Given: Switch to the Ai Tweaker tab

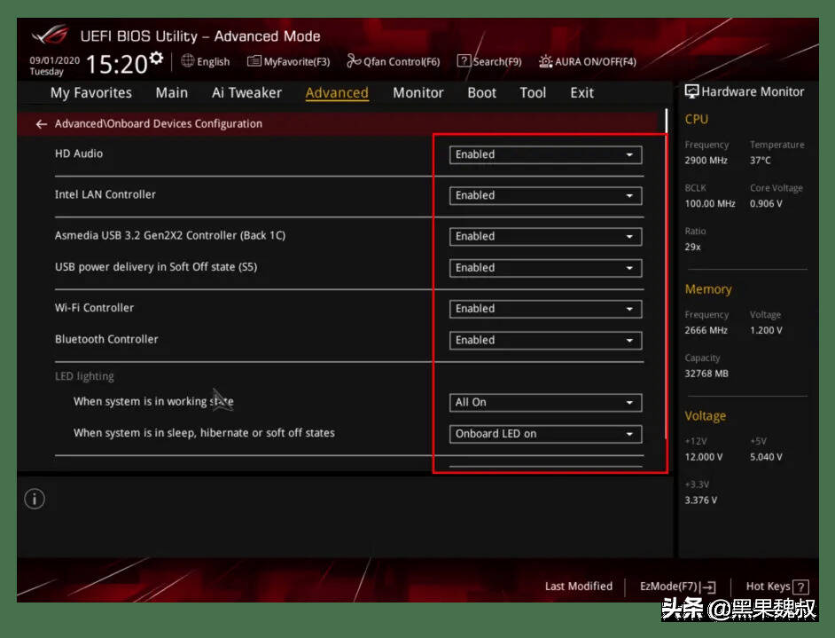Looking at the screenshot, I should pyautogui.click(x=246, y=93).
